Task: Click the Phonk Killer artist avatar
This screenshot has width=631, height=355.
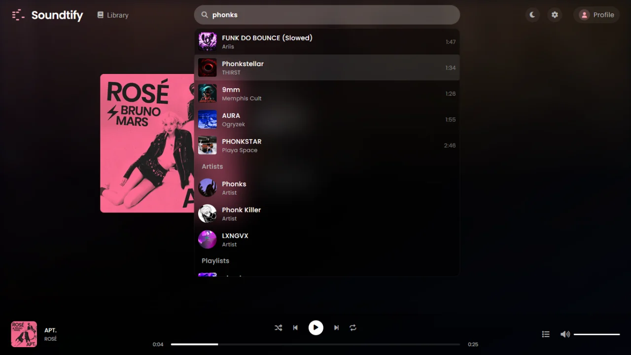Action: (208, 213)
